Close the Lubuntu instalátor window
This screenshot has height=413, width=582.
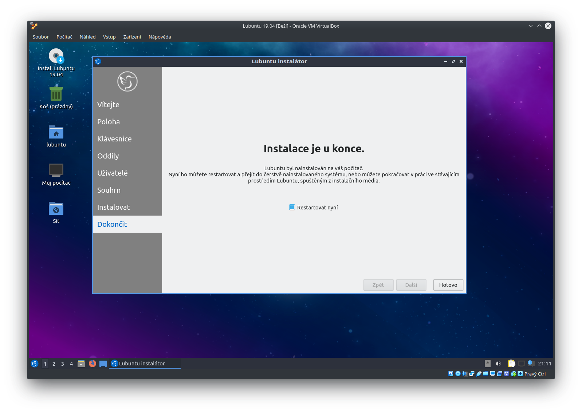tap(461, 61)
